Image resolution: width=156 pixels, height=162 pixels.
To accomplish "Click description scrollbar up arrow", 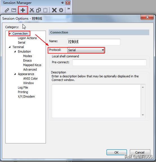I will pos(143,87).
